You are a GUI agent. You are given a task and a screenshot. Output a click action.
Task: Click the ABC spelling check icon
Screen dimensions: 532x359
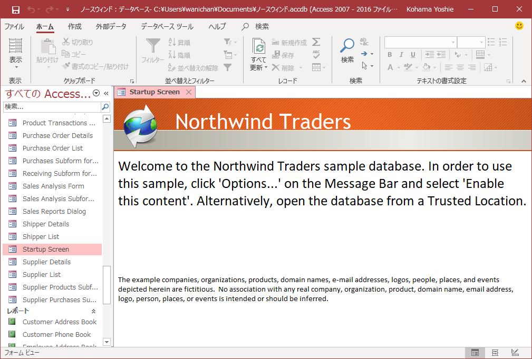[x=316, y=55]
